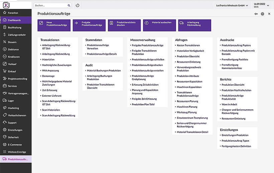The image size is (274, 173).
Task: Open the Verkaufschancen tag icon
Action: (5, 115)
